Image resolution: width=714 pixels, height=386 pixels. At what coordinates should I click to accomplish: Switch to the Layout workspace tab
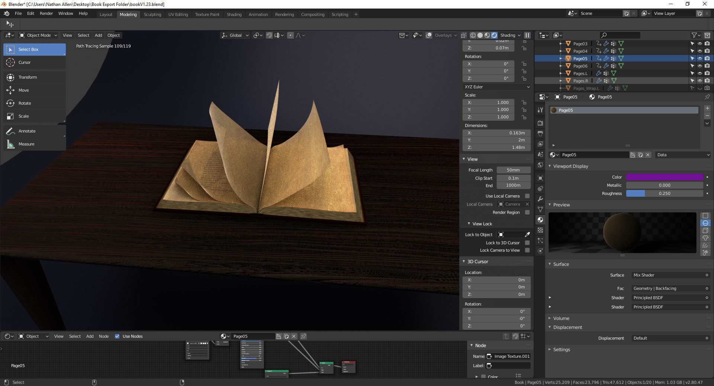click(x=106, y=14)
